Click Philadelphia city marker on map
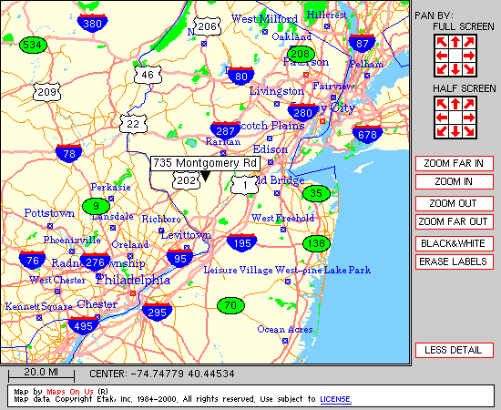501x410 pixels. (133, 293)
